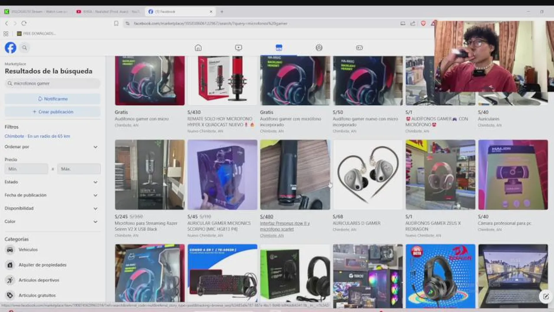
Task: Open the new message compose icon
Action: click(545, 296)
